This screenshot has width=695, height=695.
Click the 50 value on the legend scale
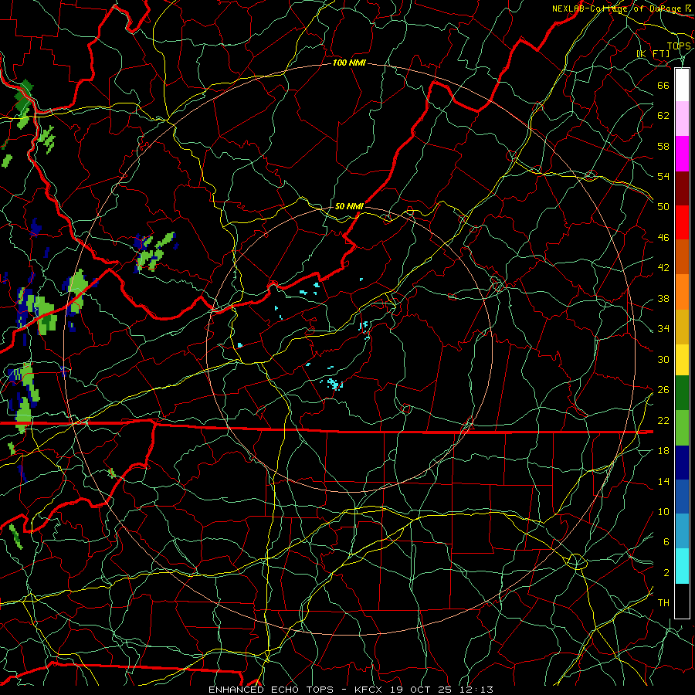663,206
